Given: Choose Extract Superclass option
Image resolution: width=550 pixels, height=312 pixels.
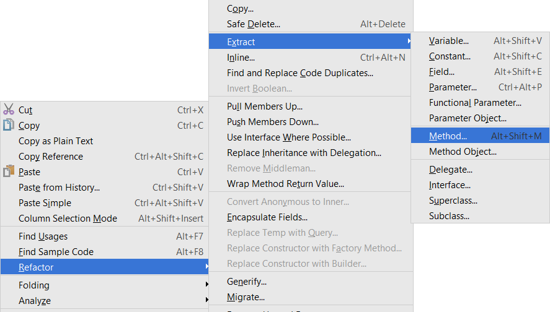Looking at the screenshot, I should 453,201.
